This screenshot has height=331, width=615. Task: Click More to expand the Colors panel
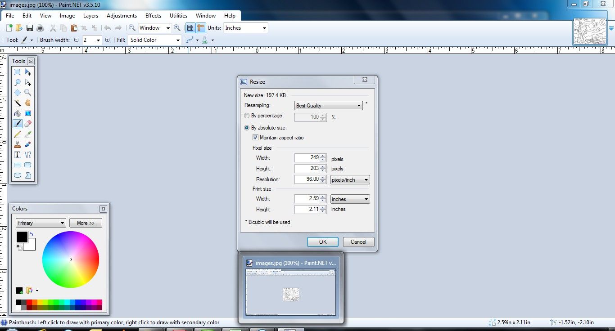pyautogui.click(x=86, y=223)
